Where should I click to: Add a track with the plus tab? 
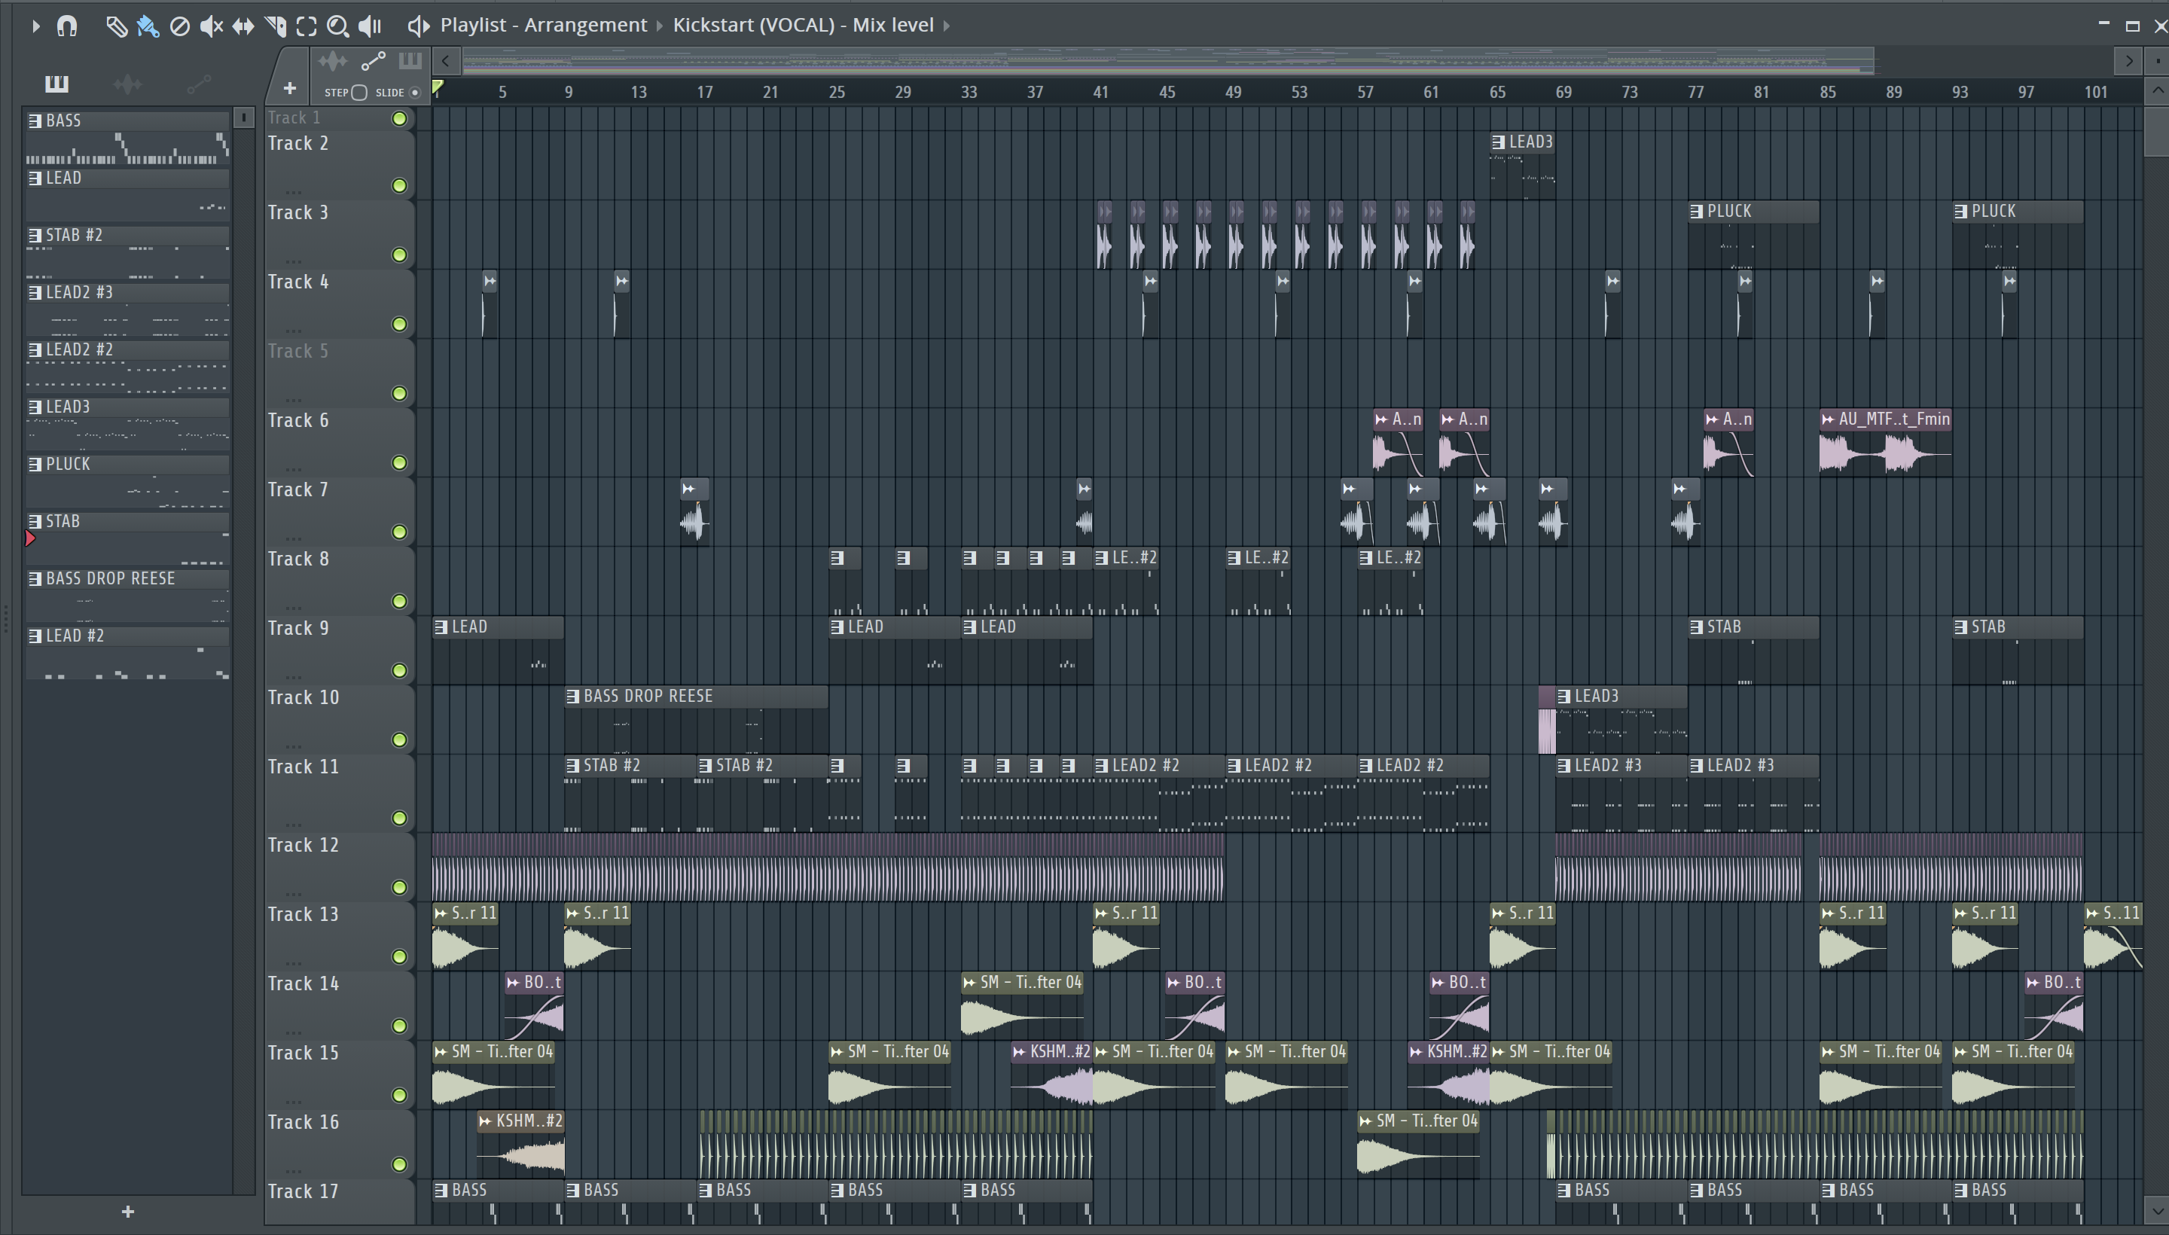(289, 88)
